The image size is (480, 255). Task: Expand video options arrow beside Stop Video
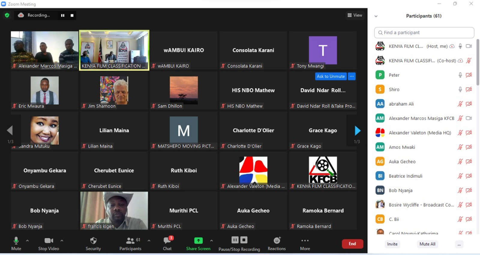62,241
